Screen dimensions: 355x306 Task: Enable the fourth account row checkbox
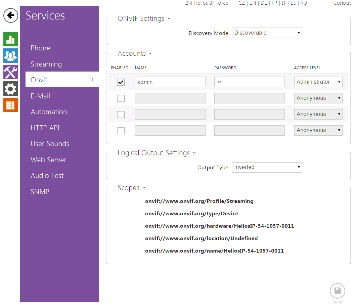(x=121, y=130)
